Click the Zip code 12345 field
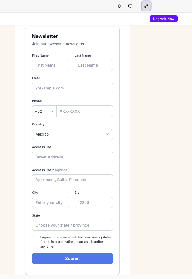192x279 pixels. 94,202
